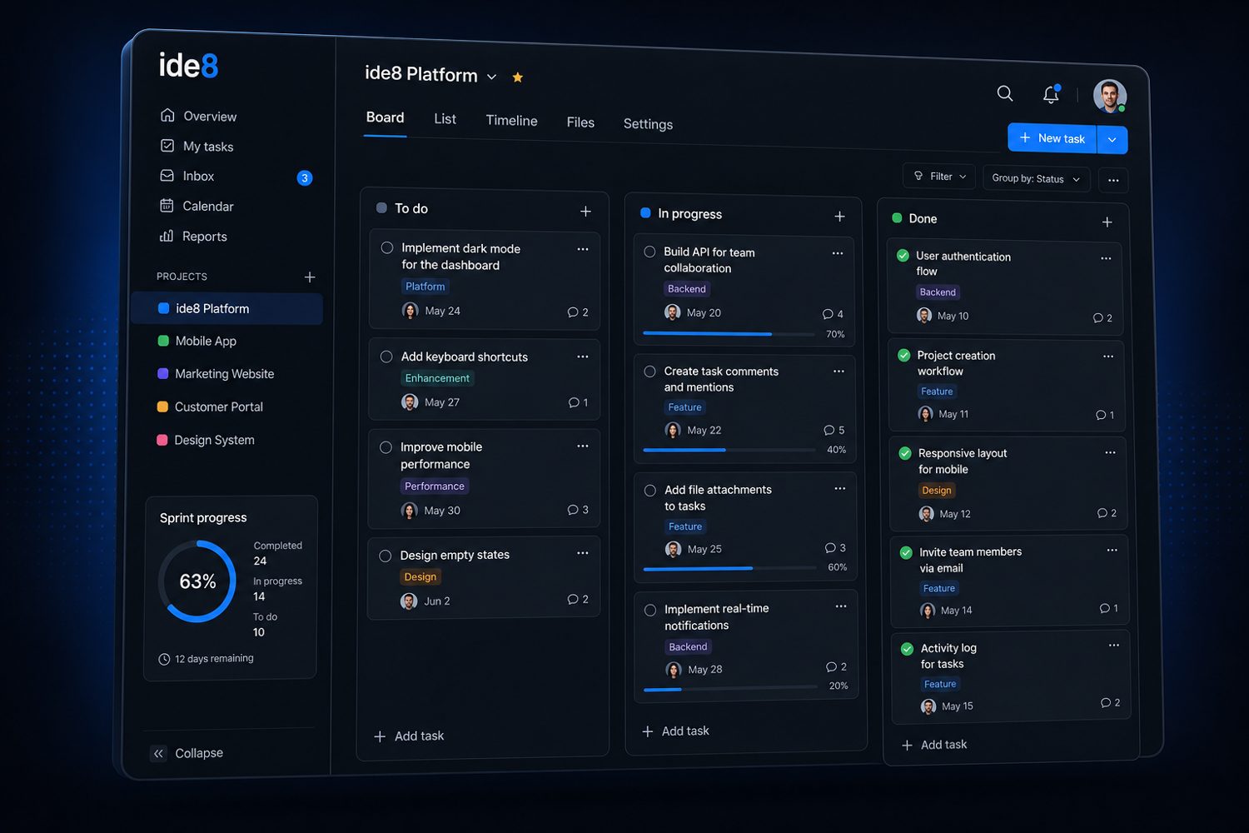Open the Group by: Status dropdown

1036,179
